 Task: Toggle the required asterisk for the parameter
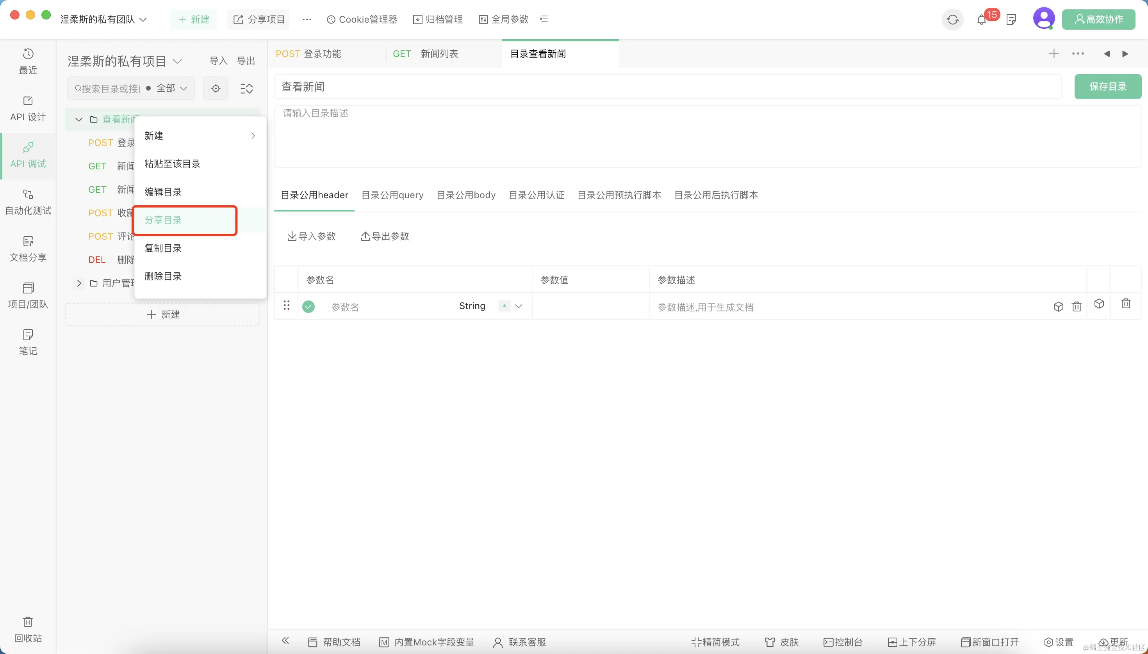pyautogui.click(x=504, y=306)
